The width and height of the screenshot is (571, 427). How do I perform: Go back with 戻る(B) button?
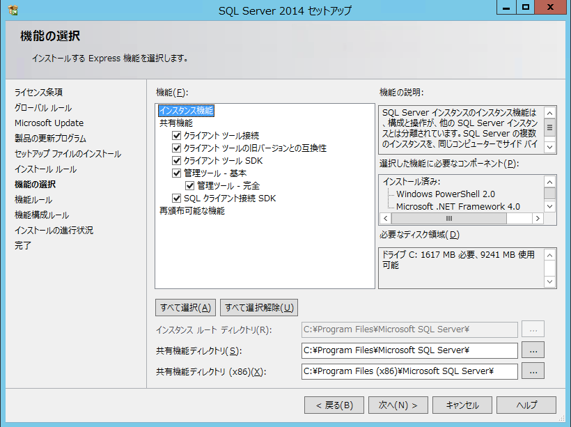click(334, 405)
